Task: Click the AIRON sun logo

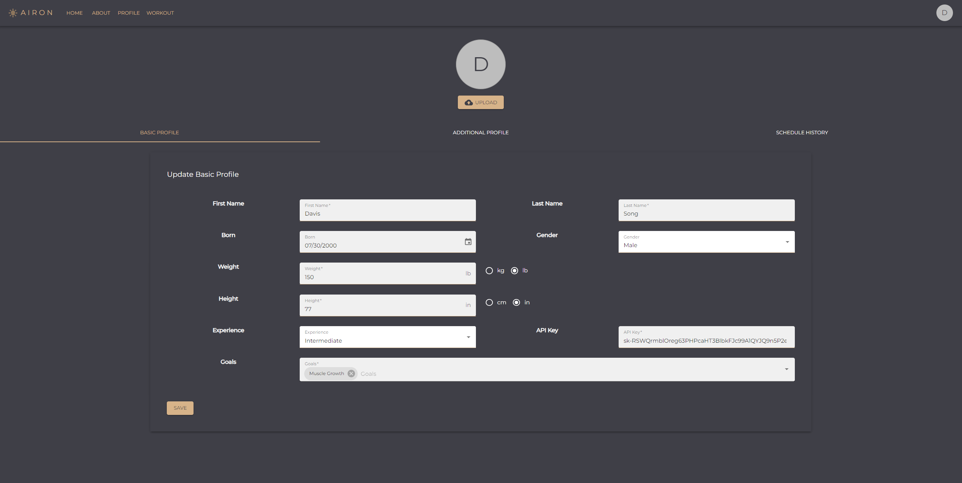Action: pyautogui.click(x=12, y=12)
